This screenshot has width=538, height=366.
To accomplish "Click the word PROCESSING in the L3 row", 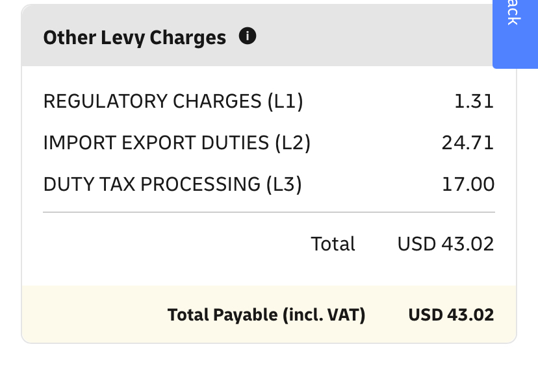I will pyautogui.click(x=200, y=184).
